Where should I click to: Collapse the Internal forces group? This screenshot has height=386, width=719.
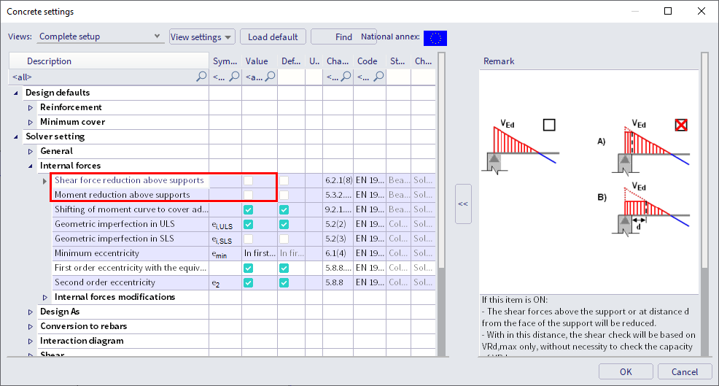coord(31,166)
